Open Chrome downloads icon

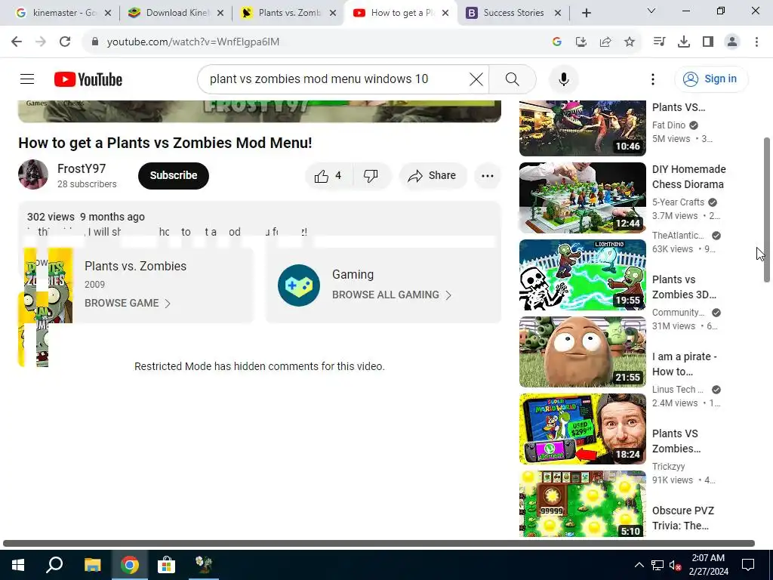click(684, 42)
